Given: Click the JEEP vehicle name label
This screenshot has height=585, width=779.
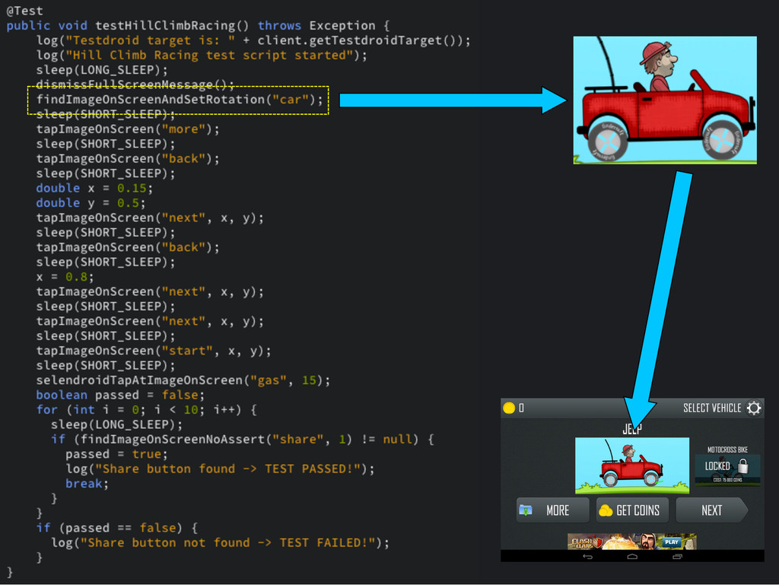Looking at the screenshot, I should pos(632,429).
